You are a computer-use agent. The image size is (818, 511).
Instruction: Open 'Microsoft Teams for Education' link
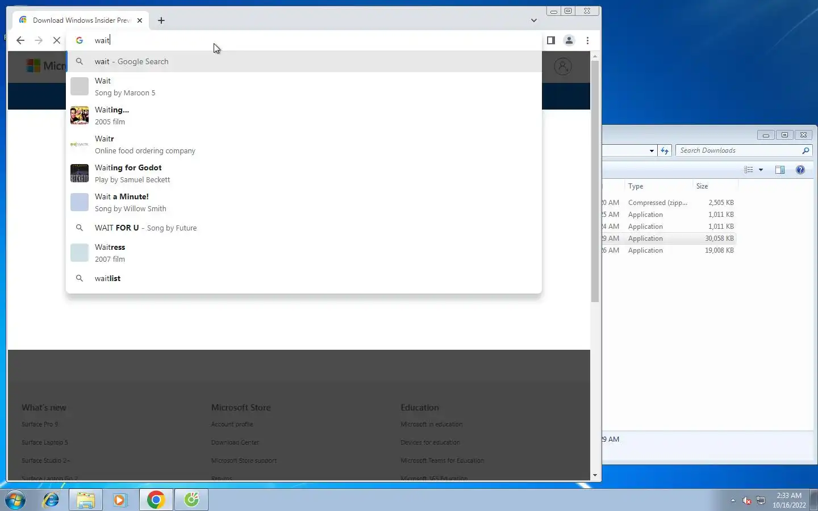pos(442,460)
